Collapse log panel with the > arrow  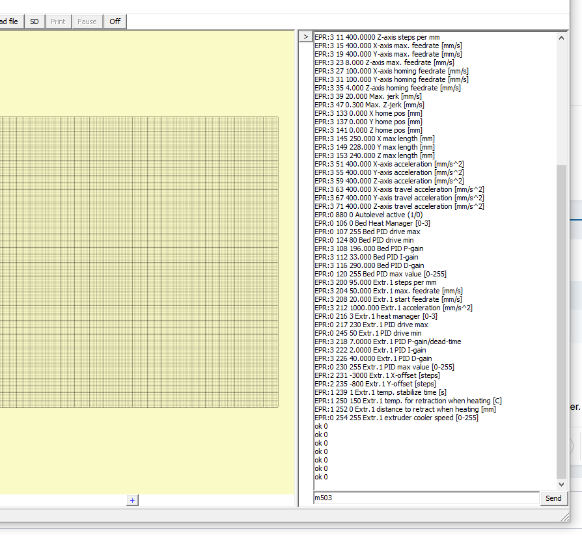pos(305,36)
